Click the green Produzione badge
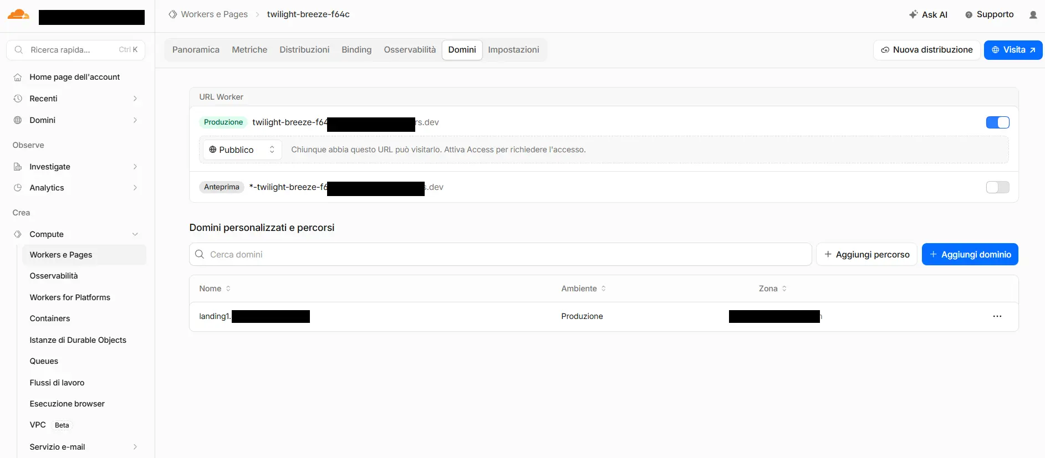This screenshot has height=458, width=1045. (x=223, y=122)
